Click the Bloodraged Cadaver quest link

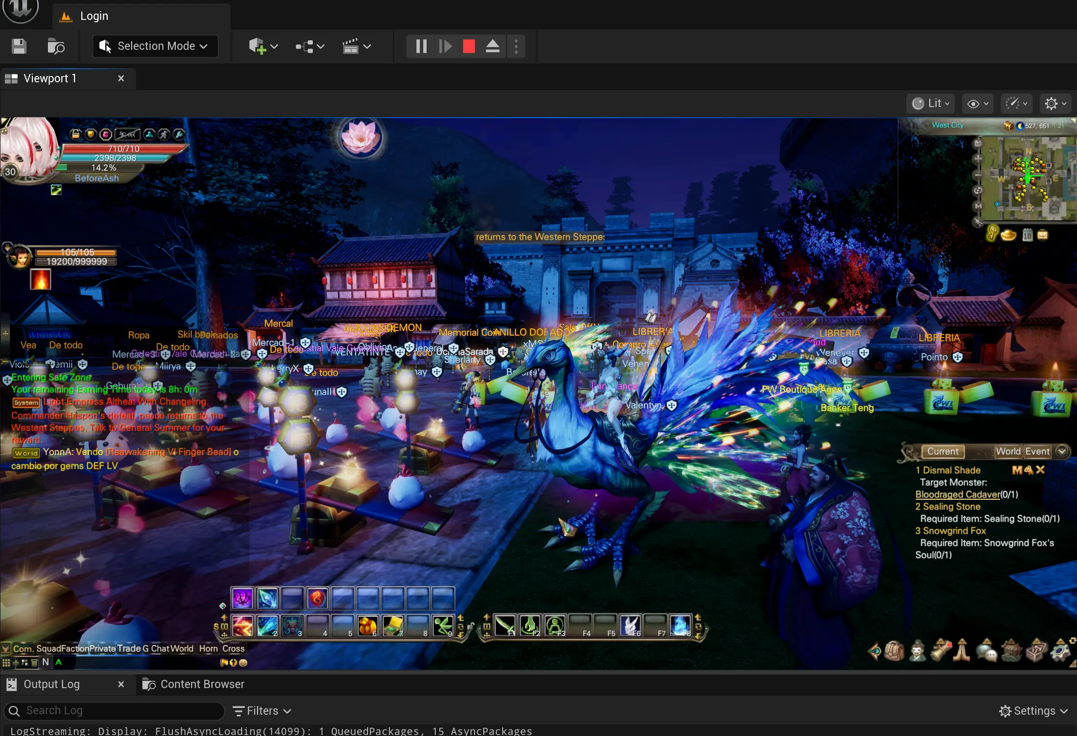(957, 494)
